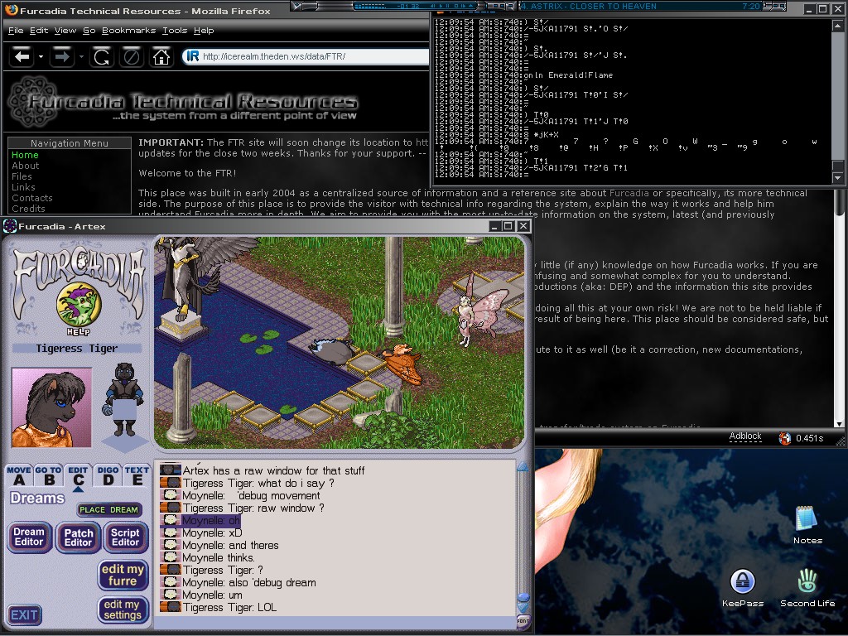Click the console window scrollbar up arrow
This screenshot has height=636, width=848.
[838, 24]
